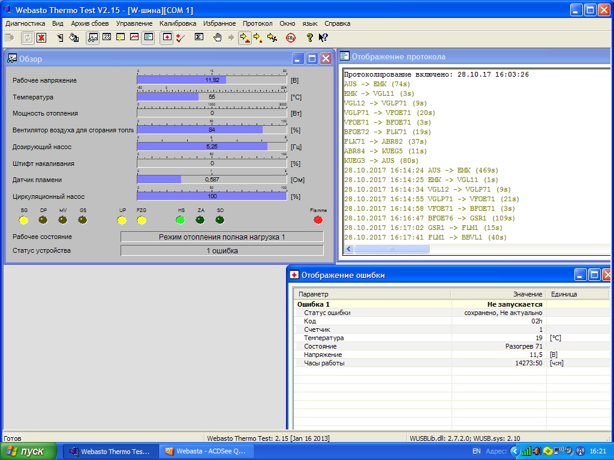Viewport: 614px width, 460px height.
Task: Click the sigma summary toolbar icon
Action: (x=199, y=38)
